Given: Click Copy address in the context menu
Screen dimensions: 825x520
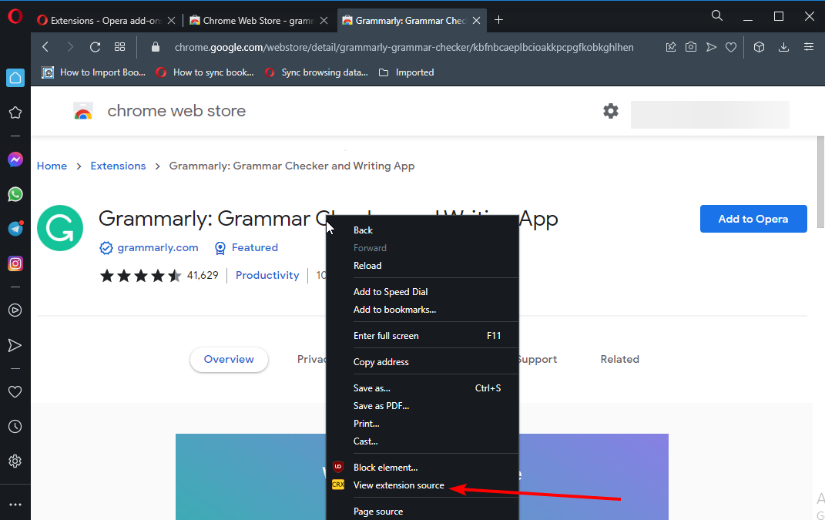Looking at the screenshot, I should point(381,362).
